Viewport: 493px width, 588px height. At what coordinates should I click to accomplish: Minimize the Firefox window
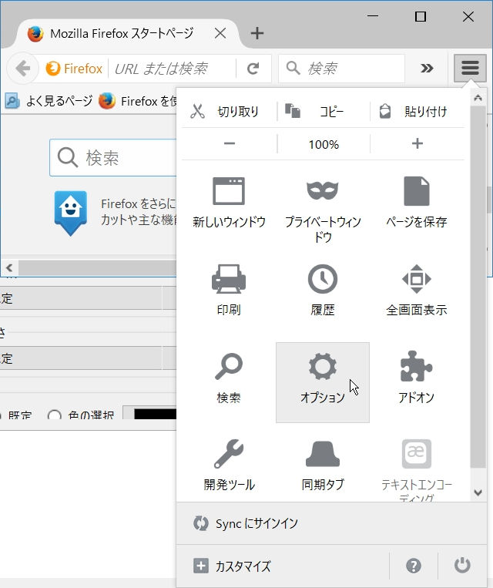(x=373, y=16)
